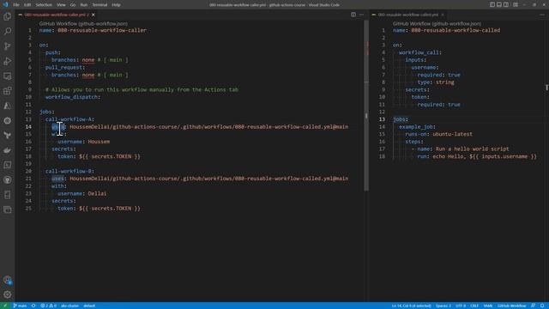549x309 pixels.
Task: Open the Terminal menu
Action: point(100,5)
